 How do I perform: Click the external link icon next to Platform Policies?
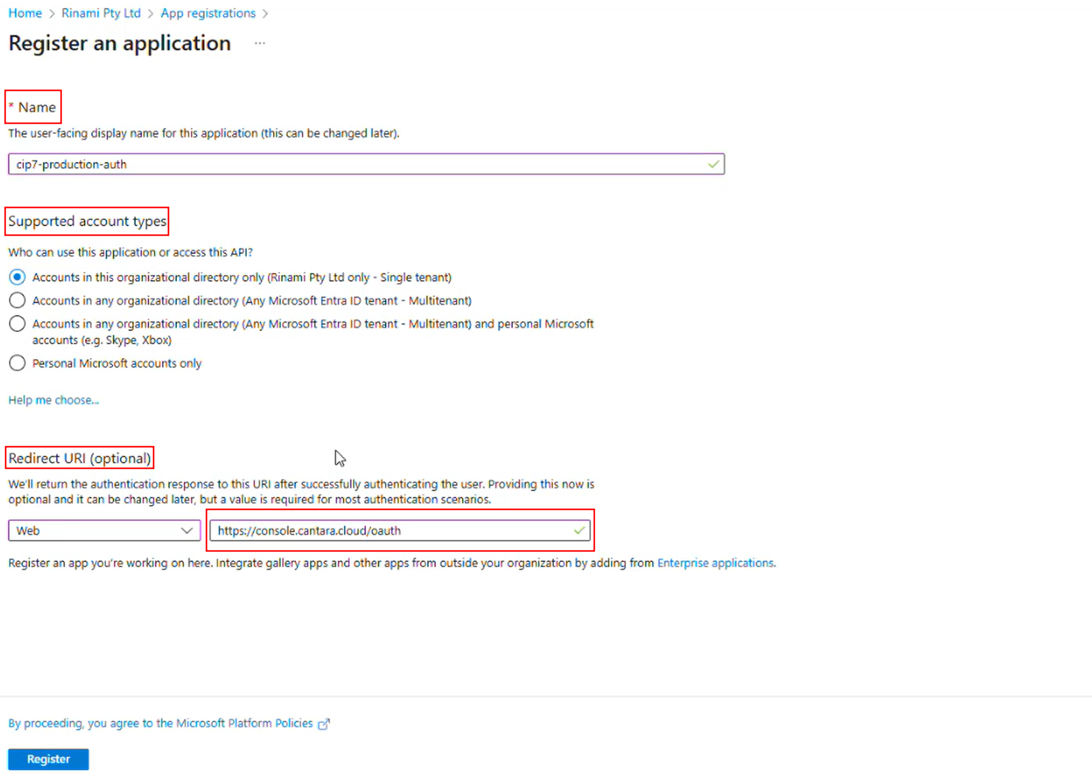click(324, 724)
